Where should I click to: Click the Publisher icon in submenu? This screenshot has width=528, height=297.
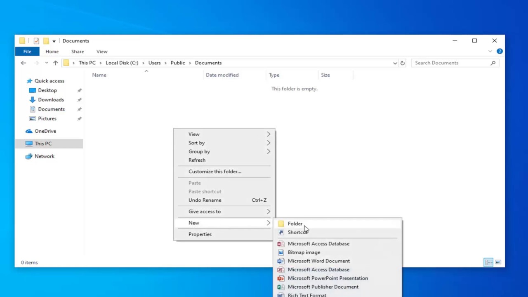coord(281,287)
